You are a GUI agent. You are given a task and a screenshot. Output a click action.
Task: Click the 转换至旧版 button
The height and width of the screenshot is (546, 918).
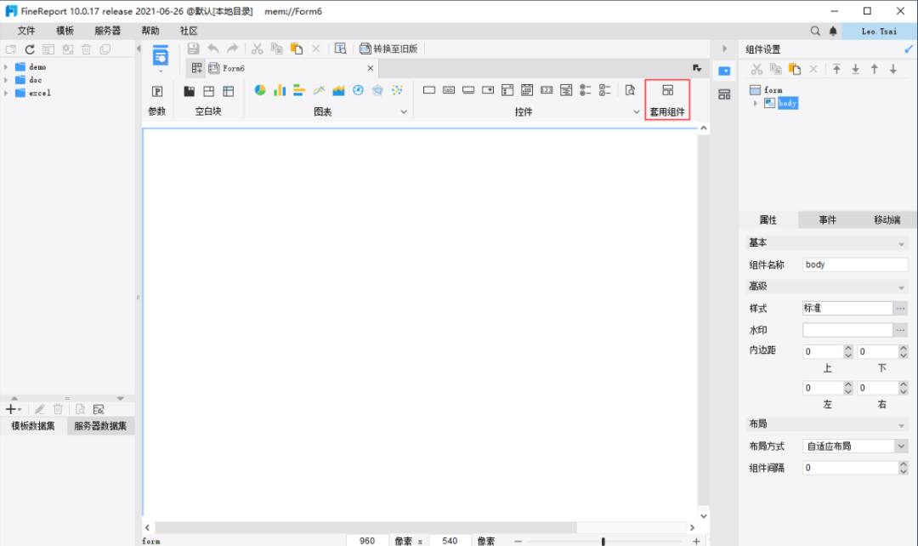[x=389, y=48]
